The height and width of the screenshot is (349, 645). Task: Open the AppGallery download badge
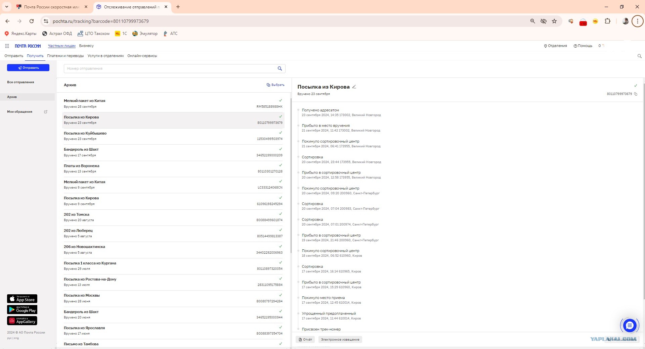pos(22,320)
